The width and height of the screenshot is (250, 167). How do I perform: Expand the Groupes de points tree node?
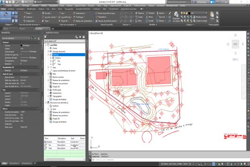[48, 52]
